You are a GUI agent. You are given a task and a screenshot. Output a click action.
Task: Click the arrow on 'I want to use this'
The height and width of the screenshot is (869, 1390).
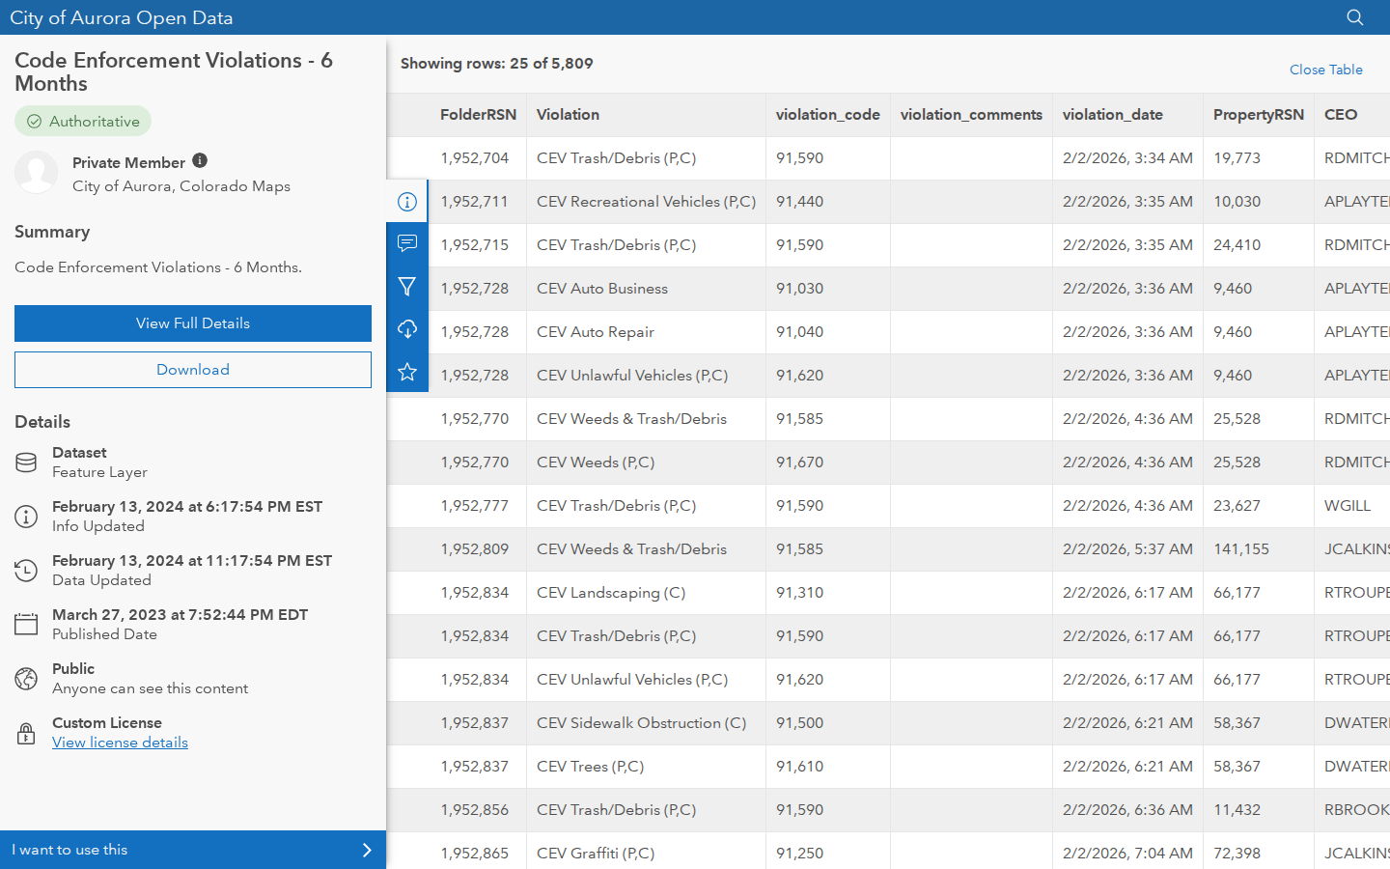click(x=367, y=850)
